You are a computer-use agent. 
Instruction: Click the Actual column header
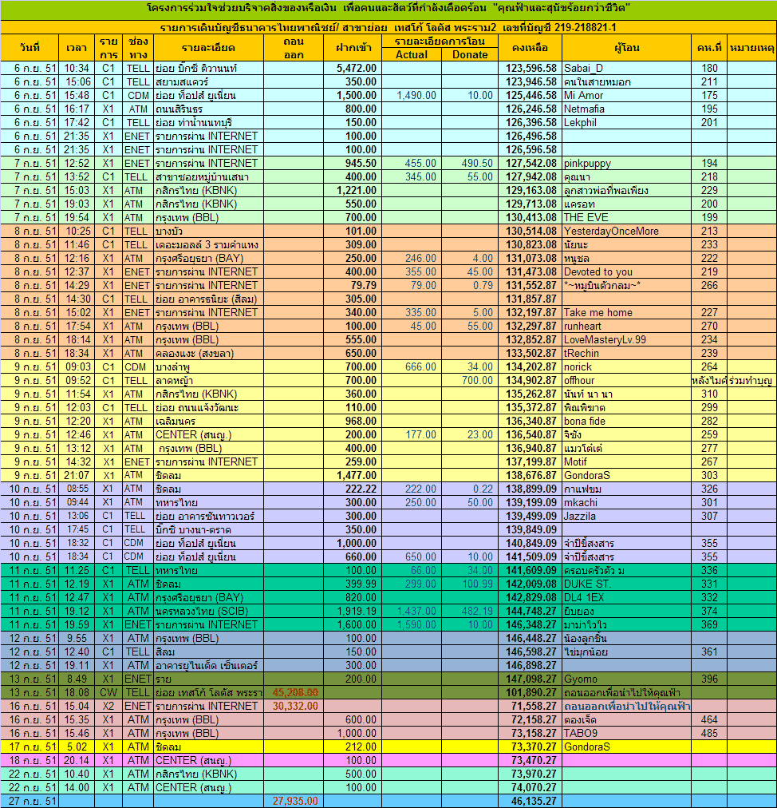pos(412,54)
